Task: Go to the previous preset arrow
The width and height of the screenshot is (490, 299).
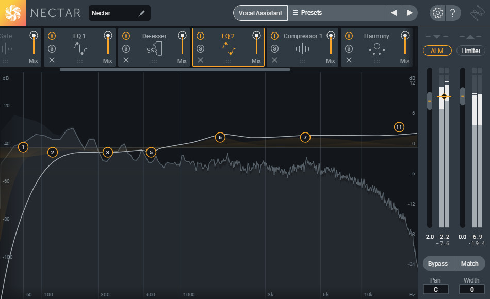Action: tap(394, 13)
